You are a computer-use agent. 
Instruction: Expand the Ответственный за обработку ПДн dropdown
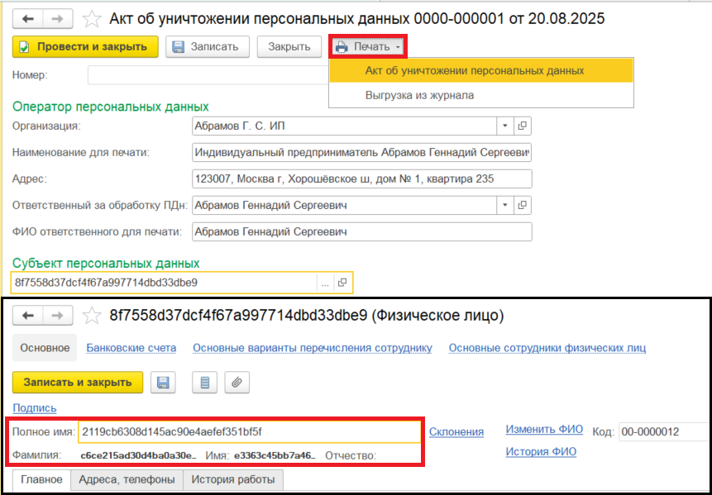504,205
